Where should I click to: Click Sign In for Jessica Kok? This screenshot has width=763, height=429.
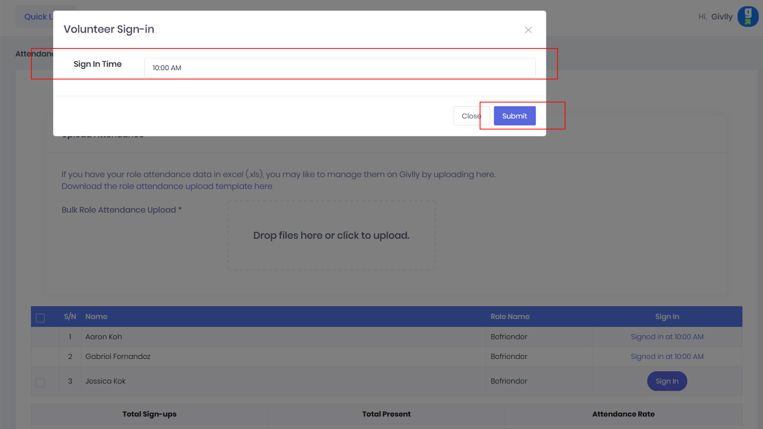point(666,381)
